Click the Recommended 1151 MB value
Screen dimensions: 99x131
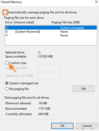44,109
